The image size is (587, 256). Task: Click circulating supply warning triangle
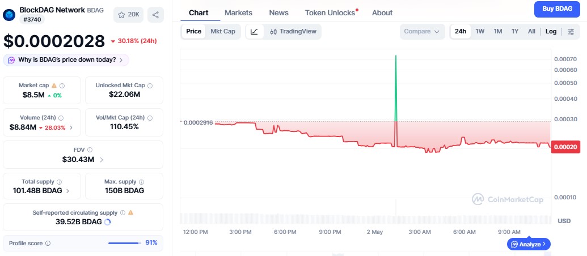coord(130,212)
